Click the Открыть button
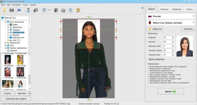The image size is (197, 105). [8, 93]
